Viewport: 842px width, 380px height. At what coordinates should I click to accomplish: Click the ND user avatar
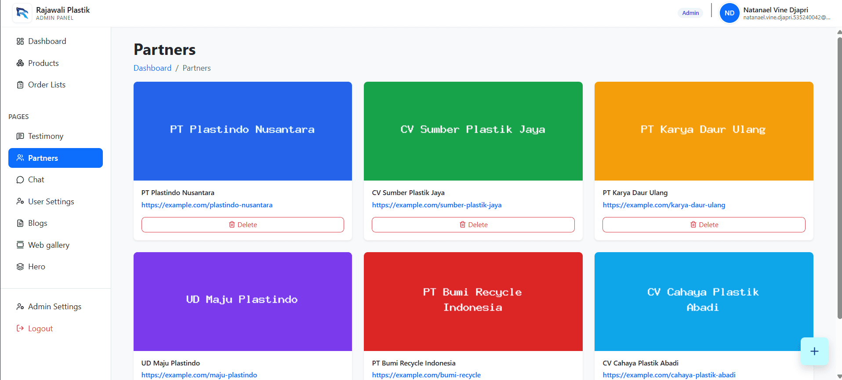pyautogui.click(x=729, y=13)
